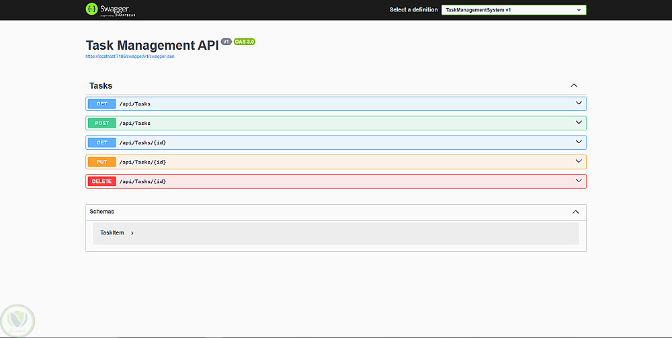Open the swagger.json URL link
This screenshot has height=338, width=672.
tap(130, 56)
